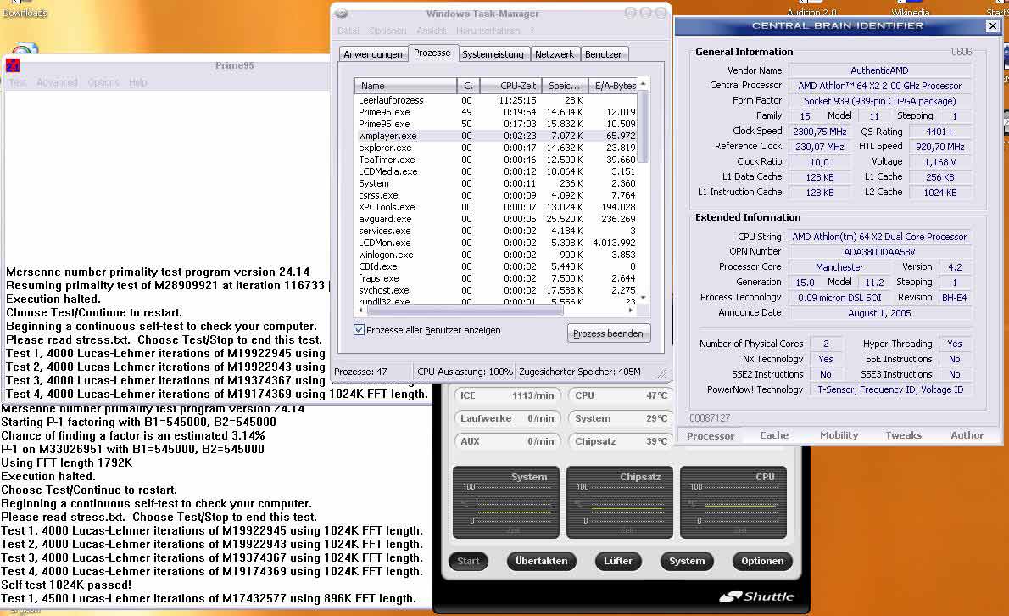The image size is (1009, 616).
Task: Select the avguard.exe process
Action: (x=496, y=219)
